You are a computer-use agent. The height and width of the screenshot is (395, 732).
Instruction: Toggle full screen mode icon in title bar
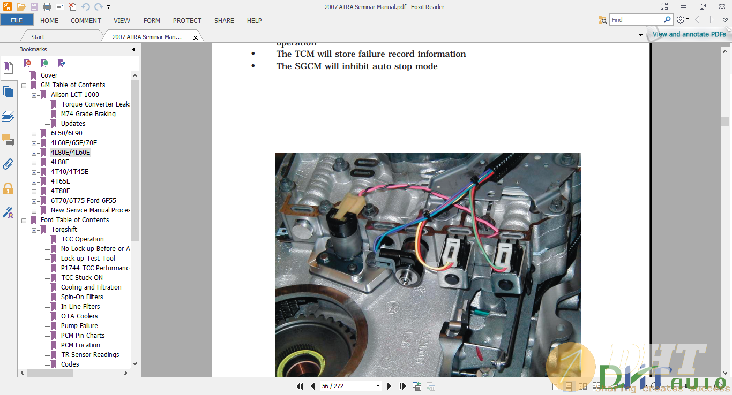(664, 6)
